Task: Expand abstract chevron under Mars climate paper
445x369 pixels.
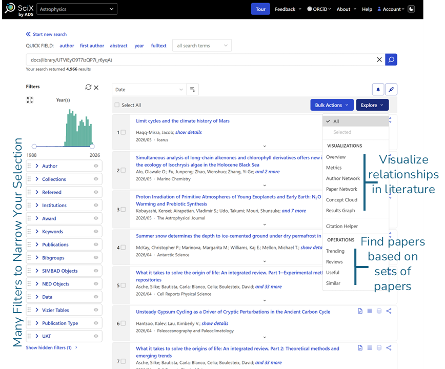Action: pyautogui.click(x=265, y=146)
